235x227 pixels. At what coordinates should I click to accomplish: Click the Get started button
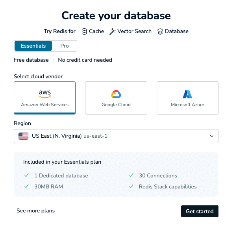click(200, 211)
